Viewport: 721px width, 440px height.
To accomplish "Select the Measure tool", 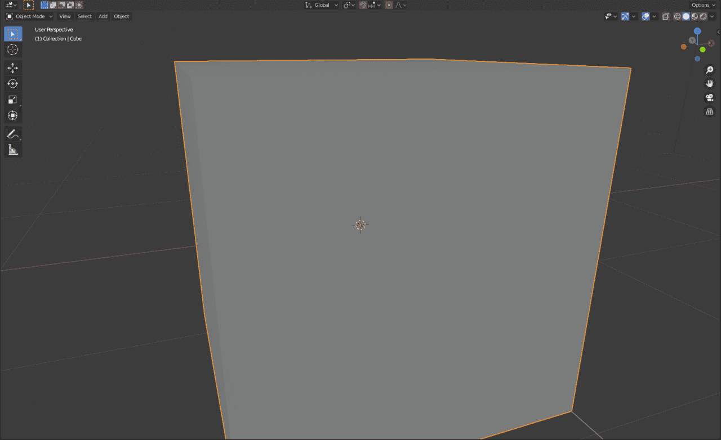I will [x=12, y=149].
